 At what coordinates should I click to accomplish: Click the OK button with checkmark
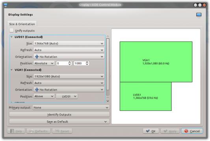pyautogui.click(x=151, y=131)
